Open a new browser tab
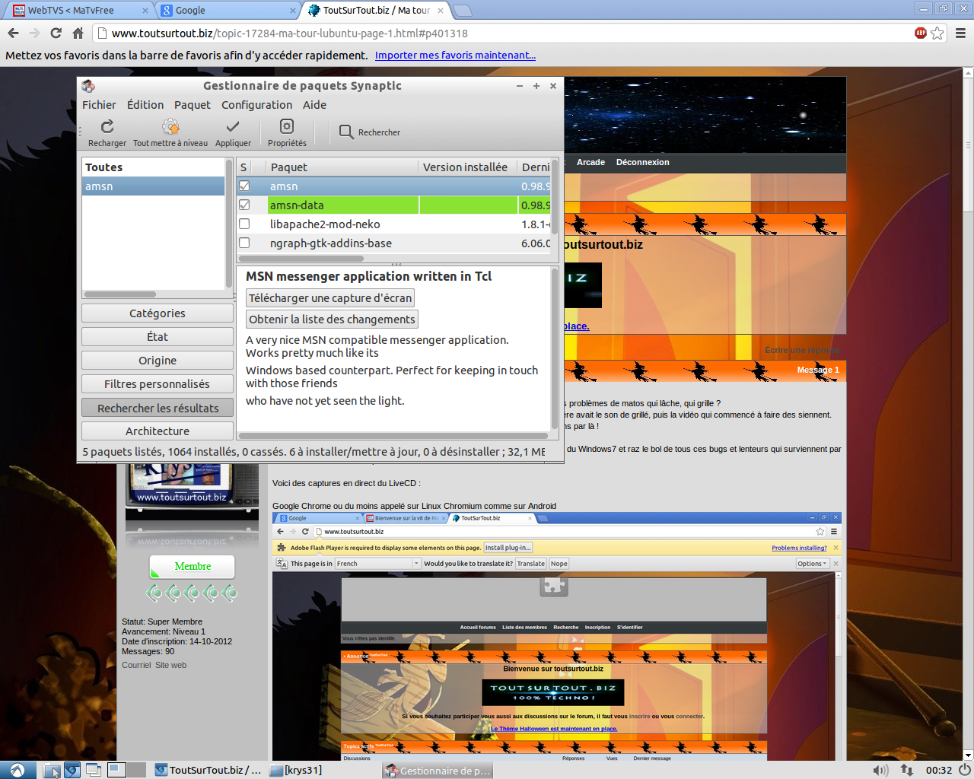The width and height of the screenshot is (974, 779). [463, 11]
